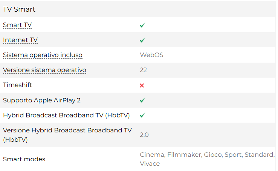278x171 pixels.
Task: Select the Supporto Apple AirPlay 2 label
Action: (x=42, y=100)
